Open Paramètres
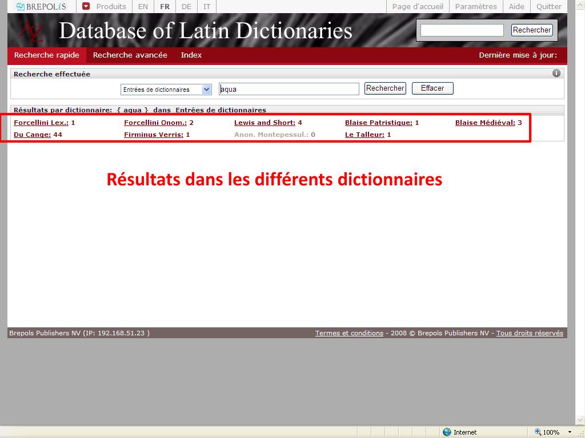The width and height of the screenshot is (585, 438). (476, 6)
